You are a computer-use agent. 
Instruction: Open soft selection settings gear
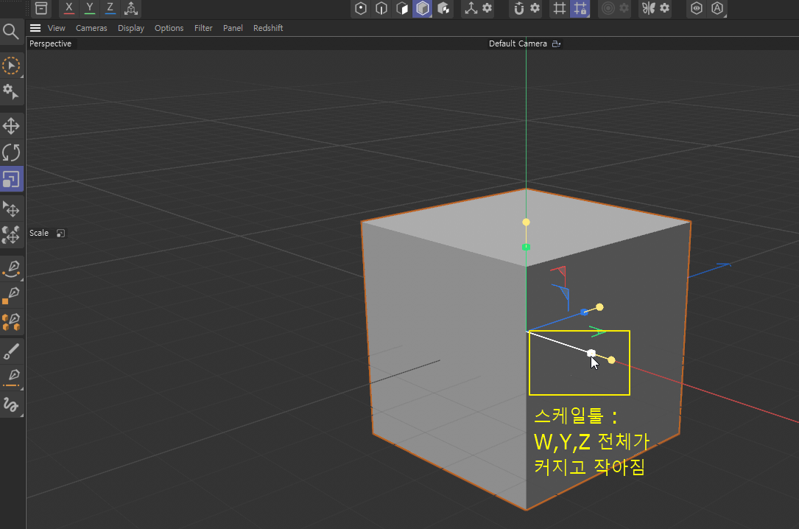click(x=624, y=8)
